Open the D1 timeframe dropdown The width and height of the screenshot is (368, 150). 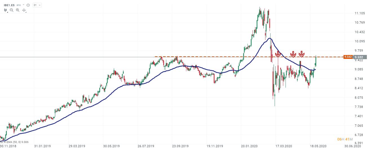[x=37, y=5]
